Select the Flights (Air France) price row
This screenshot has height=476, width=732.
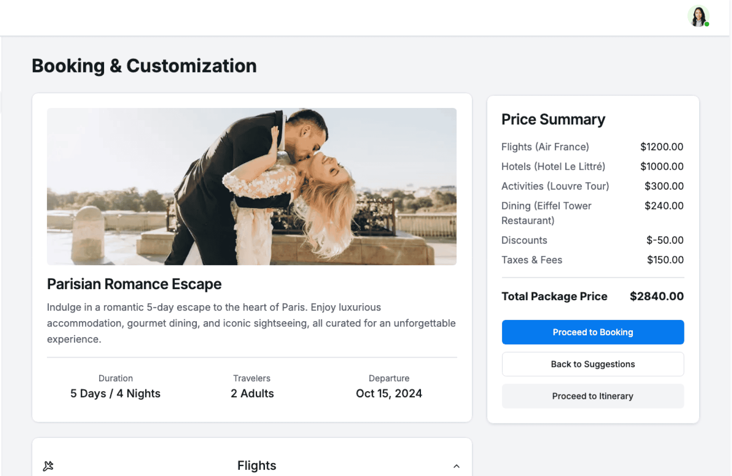(545, 147)
